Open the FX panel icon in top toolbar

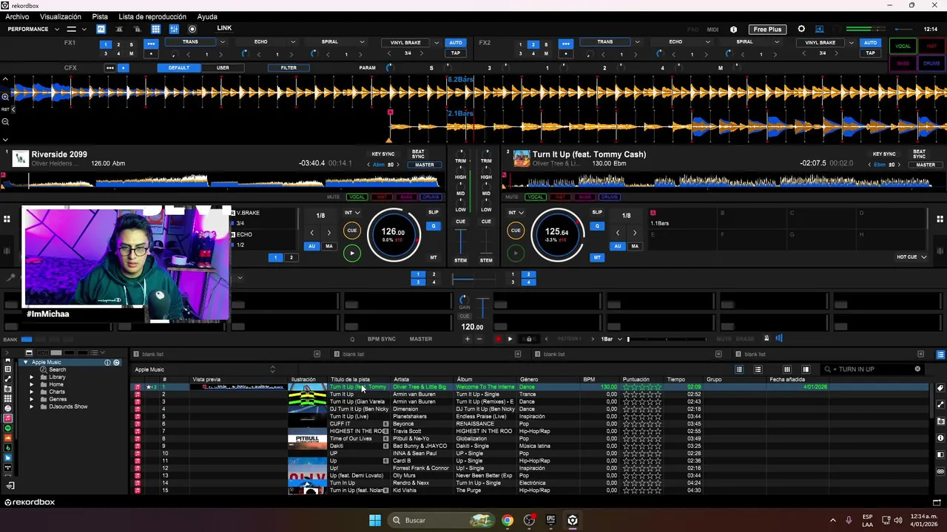(x=101, y=29)
